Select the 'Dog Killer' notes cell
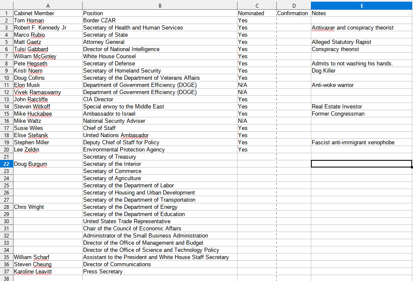This screenshot has width=413, height=281. [x=362, y=70]
